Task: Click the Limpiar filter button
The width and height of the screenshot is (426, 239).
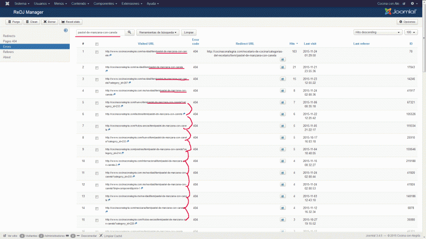Action: pyautogui.click(x=189, y=32)
